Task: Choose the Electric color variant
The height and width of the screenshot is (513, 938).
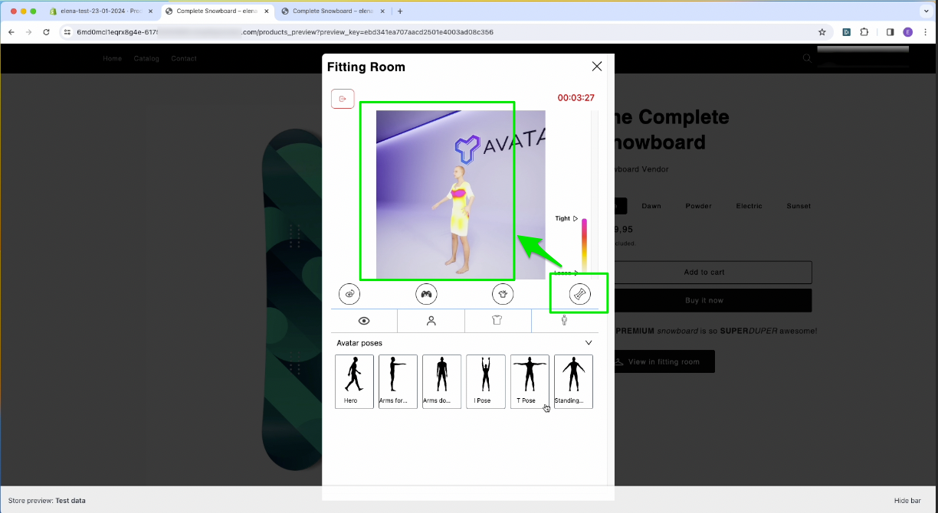Action: coord(749,206)
